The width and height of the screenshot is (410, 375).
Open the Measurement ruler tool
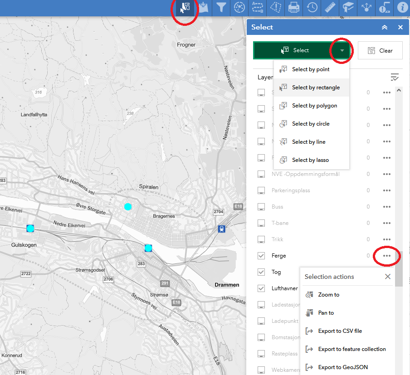[330, 8]
